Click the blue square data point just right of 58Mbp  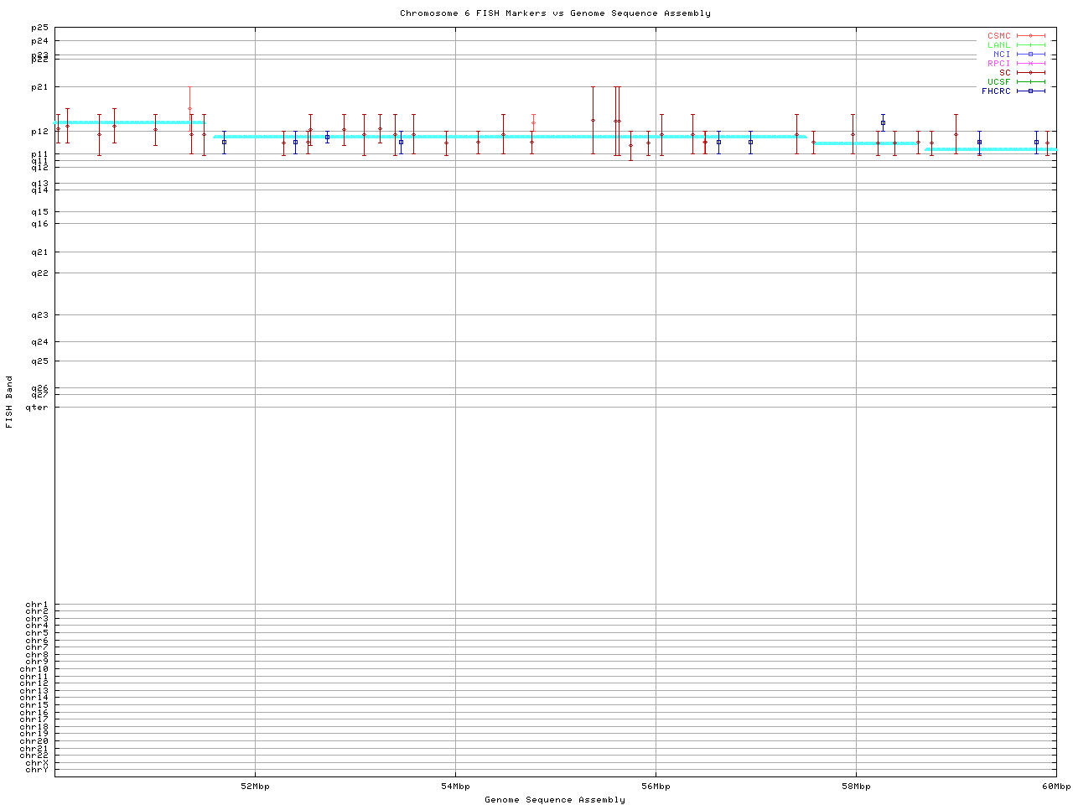point(883,123)
